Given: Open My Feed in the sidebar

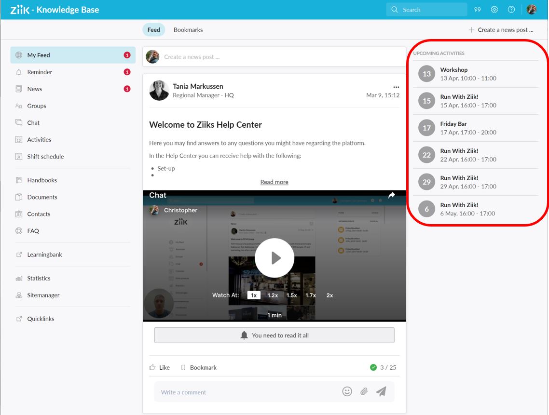Looking at the screenshot, I should (73, 55).
